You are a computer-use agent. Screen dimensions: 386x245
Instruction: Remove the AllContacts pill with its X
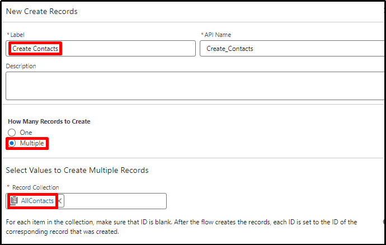tap(59, 201)
